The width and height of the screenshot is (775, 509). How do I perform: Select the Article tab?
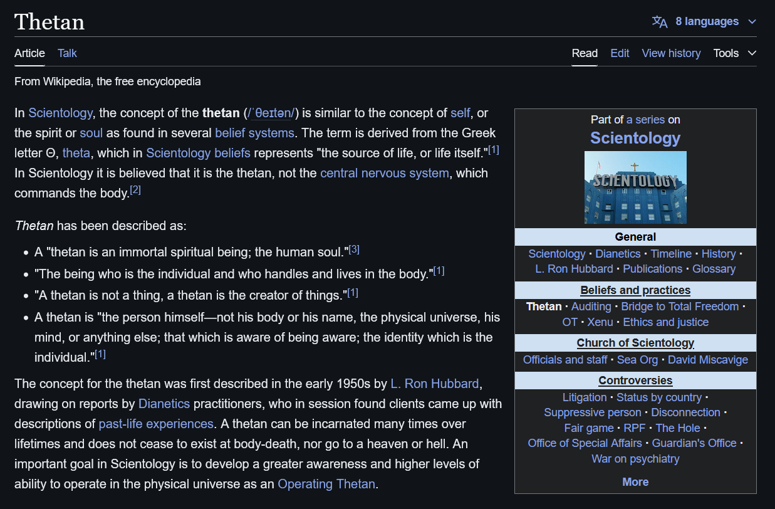[29, 53]
